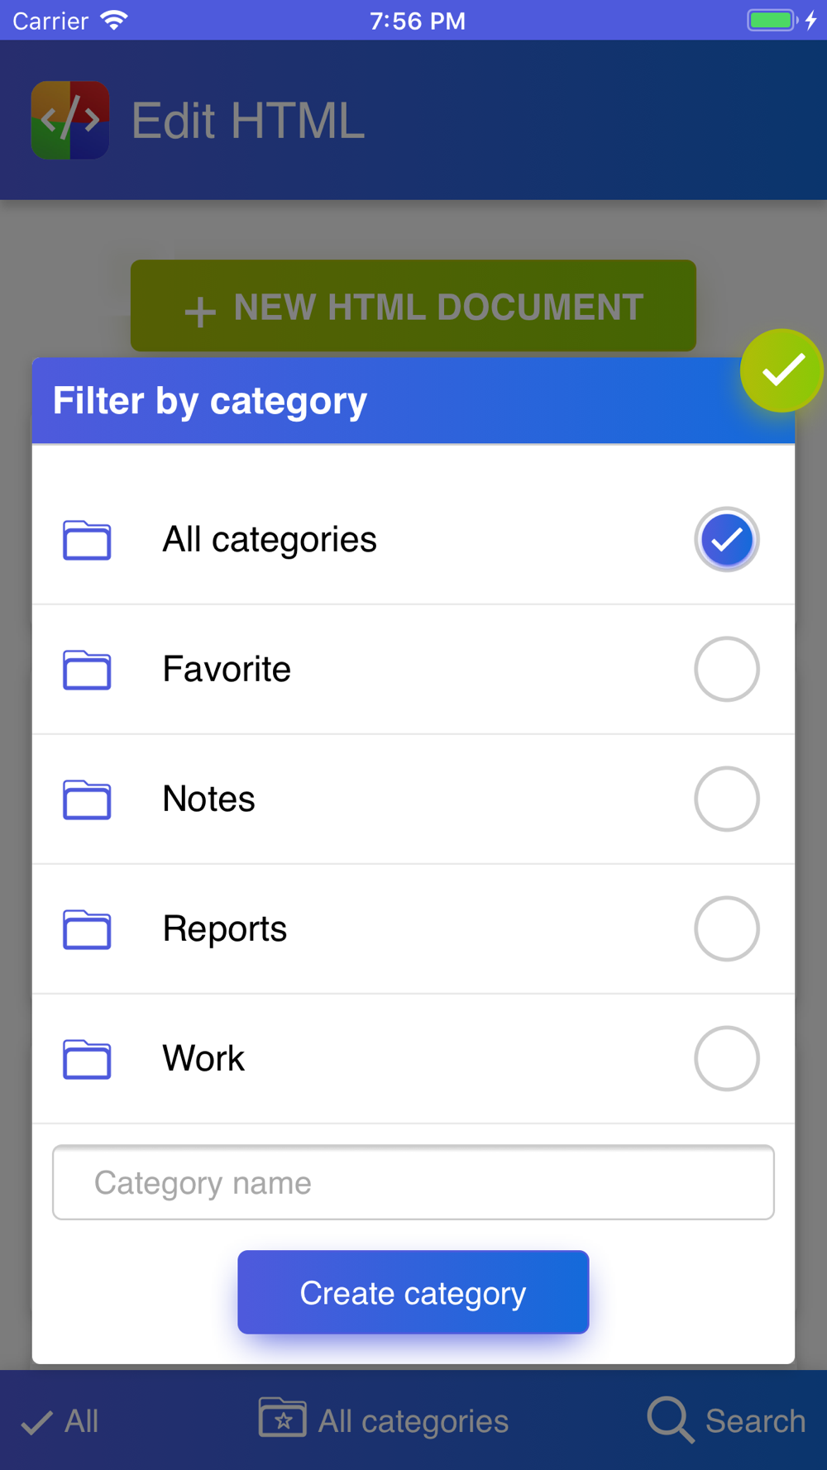Click the New HTML Document button
This screenshot has height=1470, width=827.
point(413,306)
